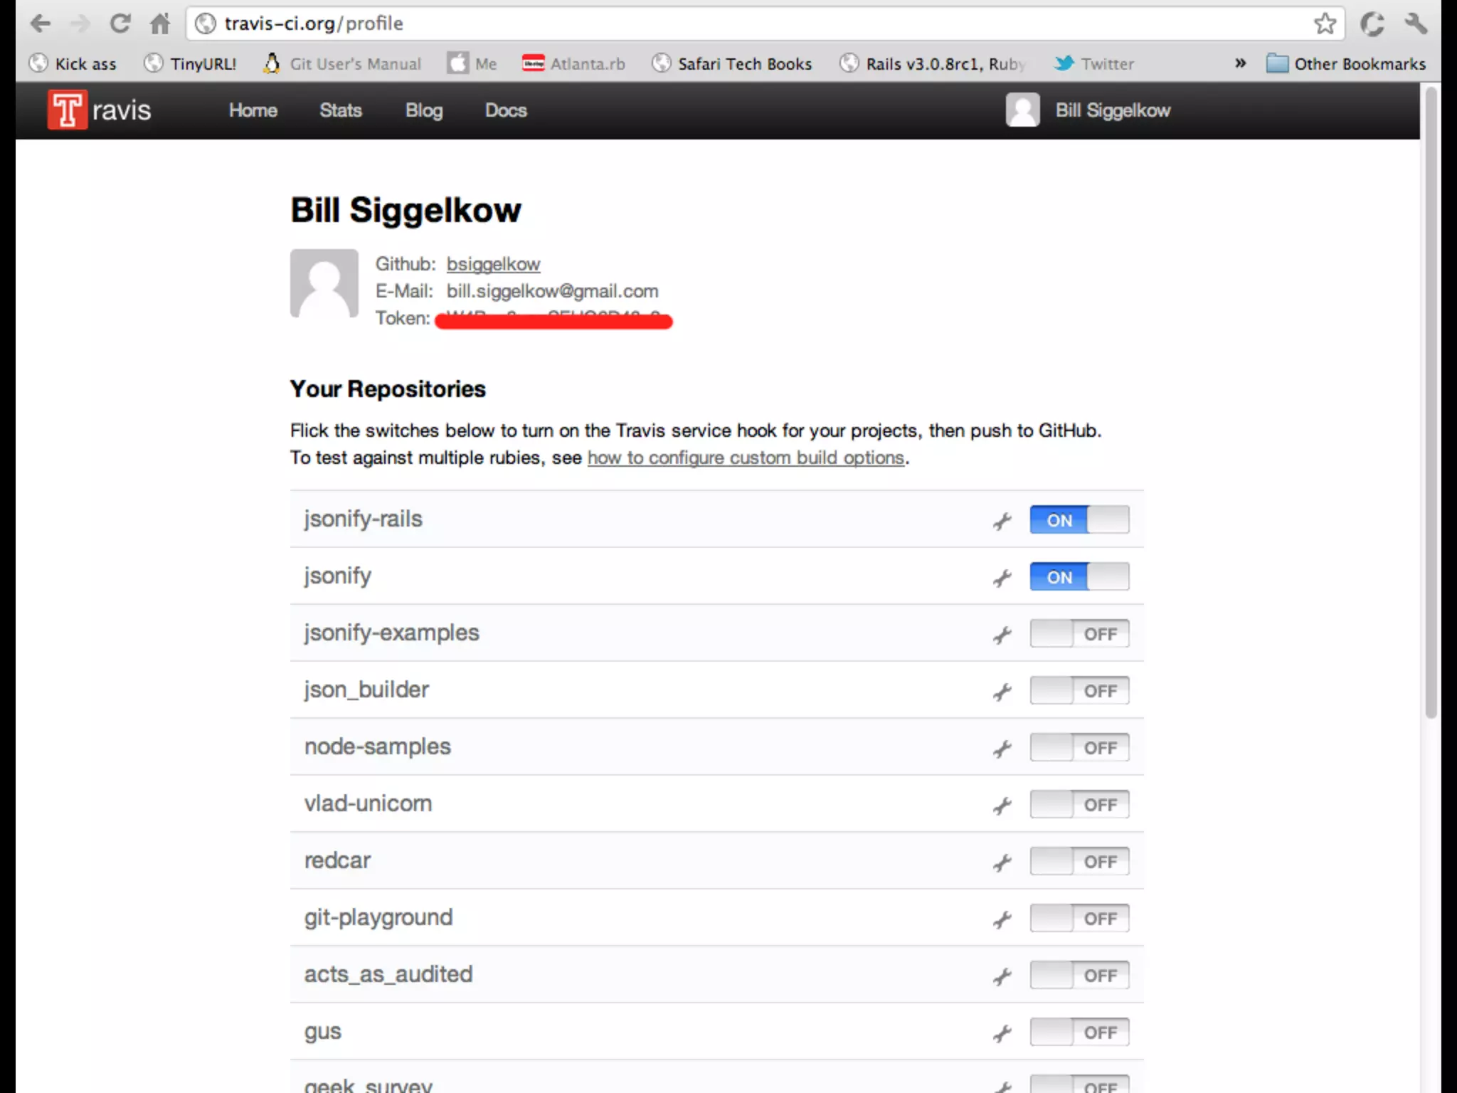Bookmark the page with the star icon
The width and height of the screenshot is (1457, 1093).
(x=1325, y=23)
